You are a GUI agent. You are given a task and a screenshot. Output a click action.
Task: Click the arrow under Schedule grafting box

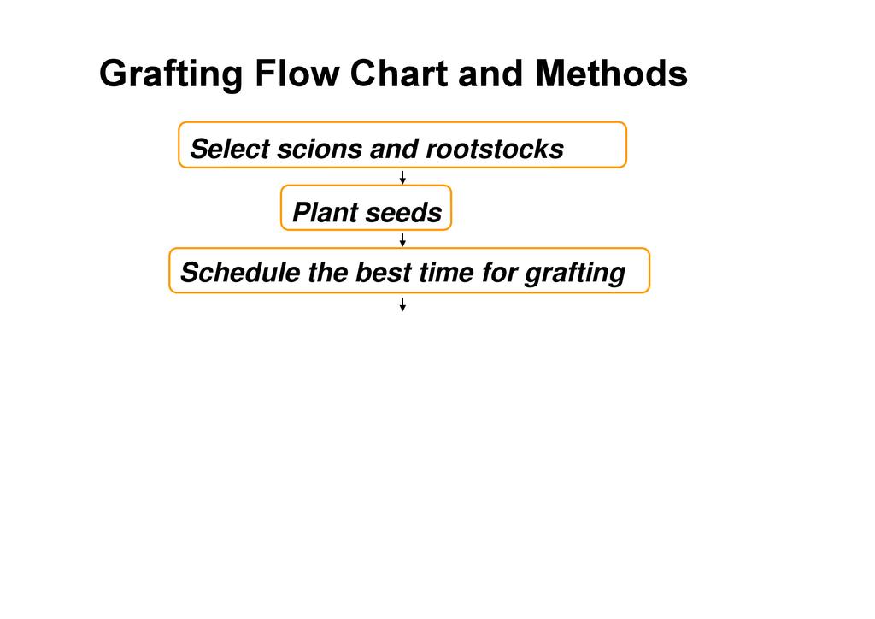(x=402, y=304)
